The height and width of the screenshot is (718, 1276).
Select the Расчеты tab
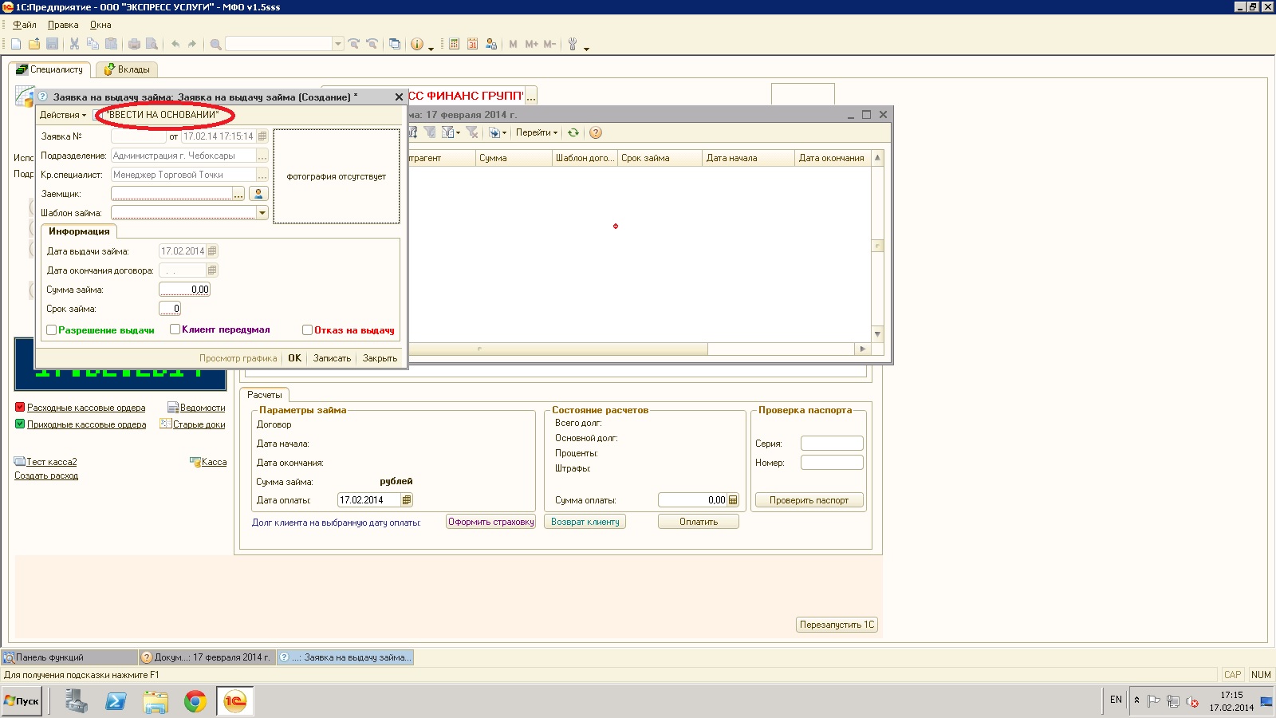[265, 395]
